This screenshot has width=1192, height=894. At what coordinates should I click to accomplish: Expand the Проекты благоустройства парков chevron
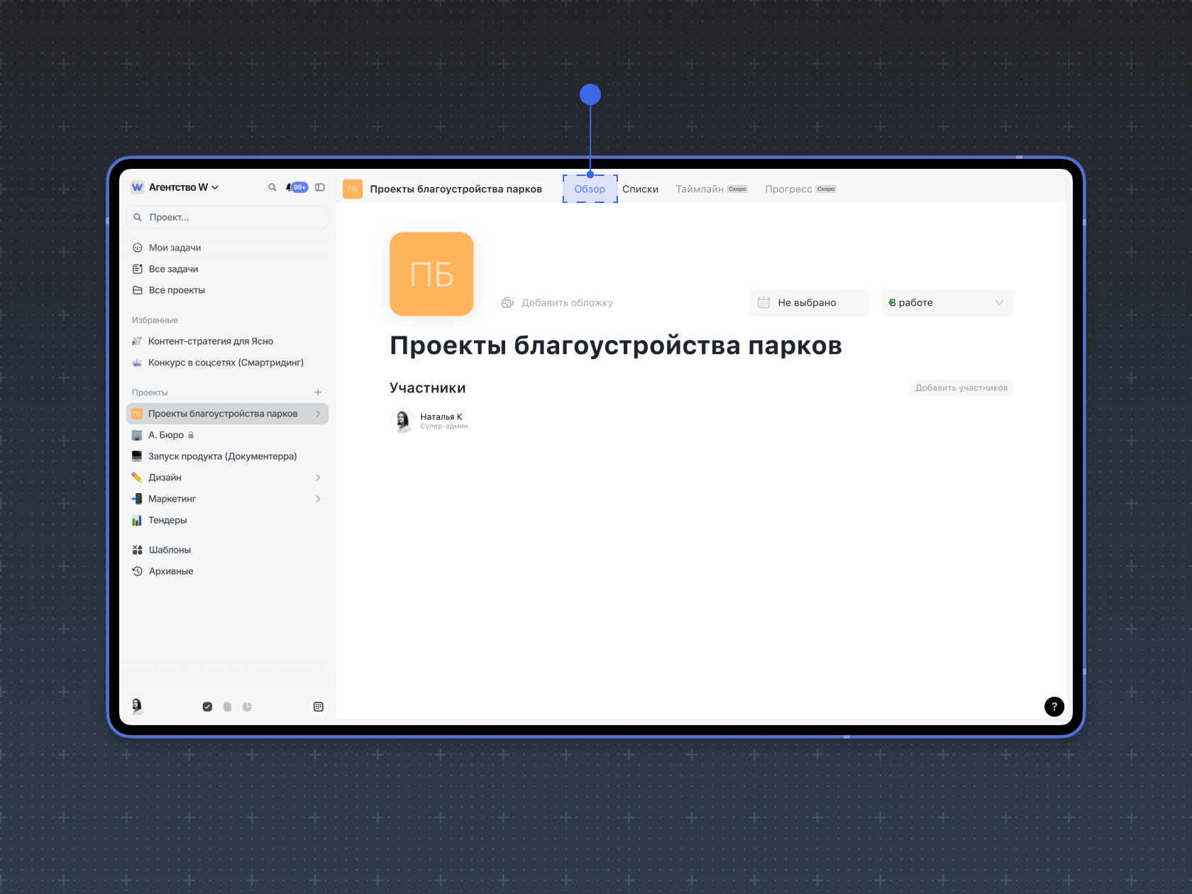coord(318,414)
